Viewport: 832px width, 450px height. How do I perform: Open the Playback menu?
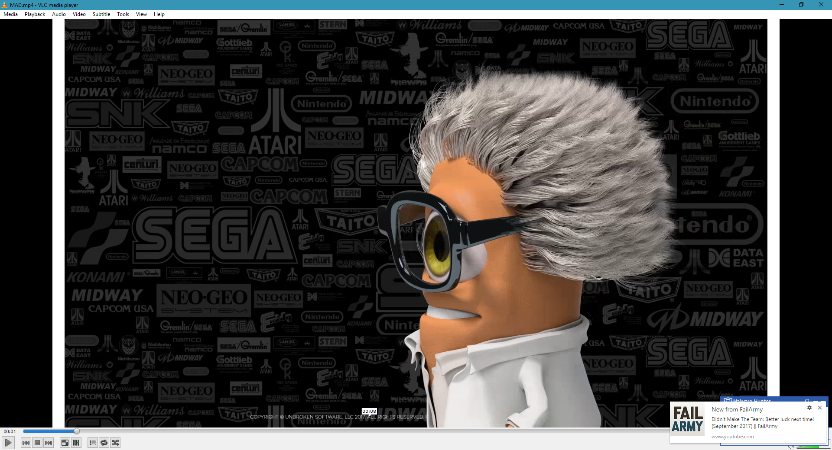pos(35,14)
